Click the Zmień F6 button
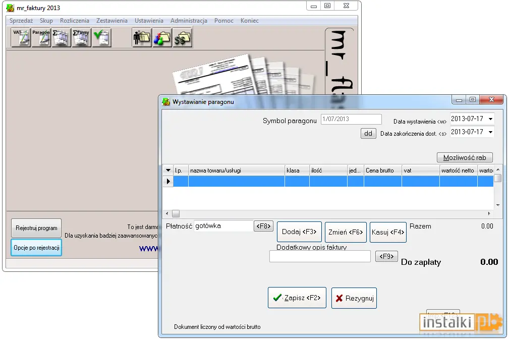 346,233
